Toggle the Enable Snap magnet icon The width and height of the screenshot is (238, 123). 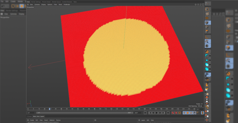point(207,51)
